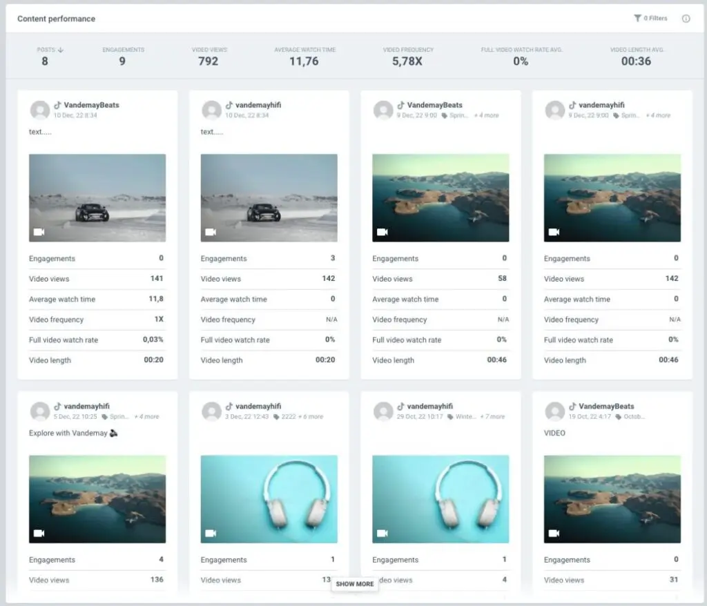Open the Filters funnel icon
The image size is (707, 606).
[x=637, y=19]
